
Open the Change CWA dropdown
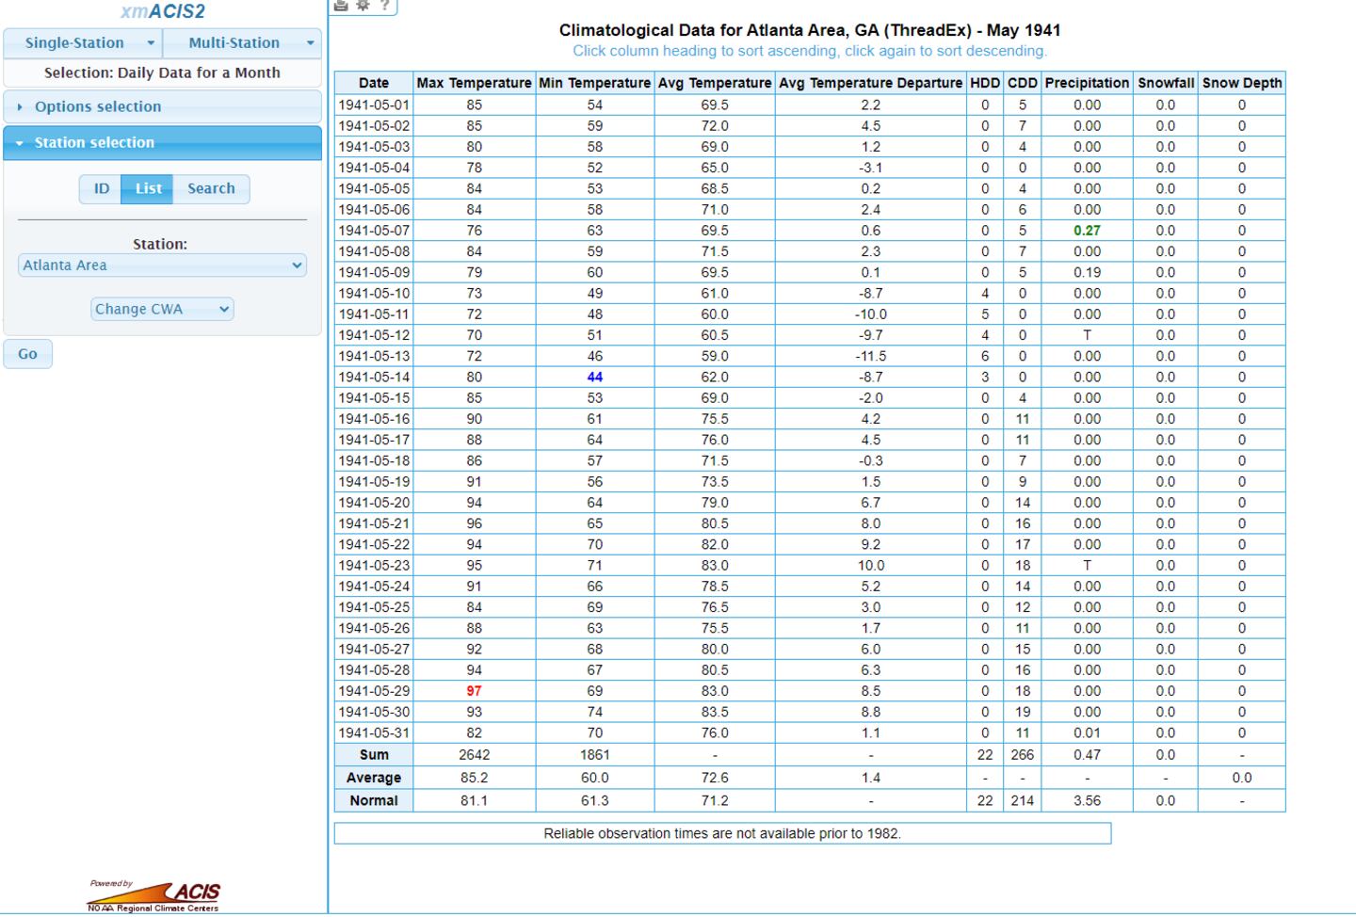162,309
